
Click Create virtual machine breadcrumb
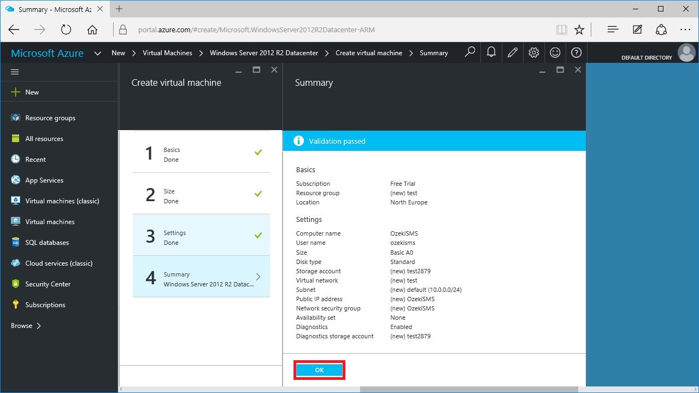pyautogui.click(x=369, y=53)
